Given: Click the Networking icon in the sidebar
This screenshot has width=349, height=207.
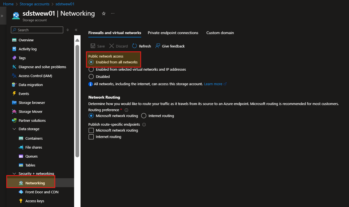Looking at the screenshot, I should pos(21,183).
